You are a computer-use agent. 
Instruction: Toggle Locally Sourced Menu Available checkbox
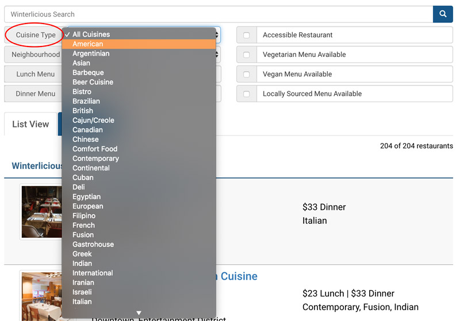click(x=247, y=94)
